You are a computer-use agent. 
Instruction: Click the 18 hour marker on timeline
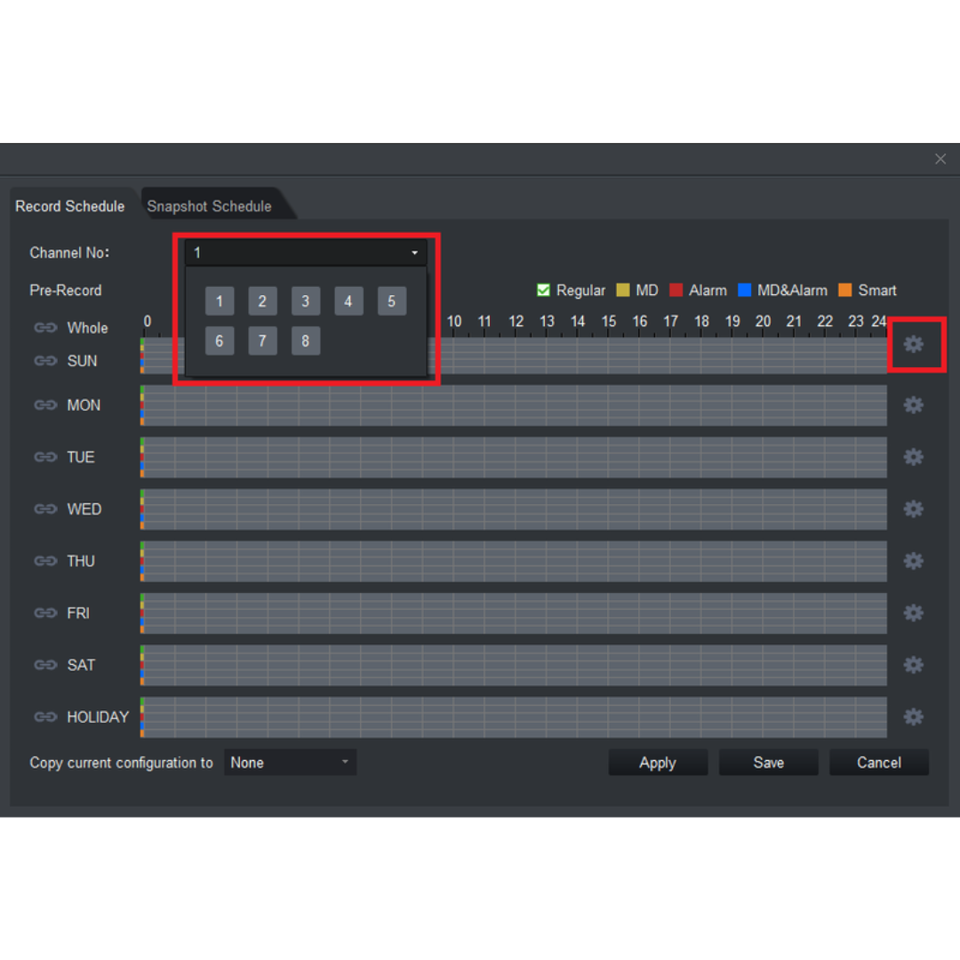click(701, 322)
